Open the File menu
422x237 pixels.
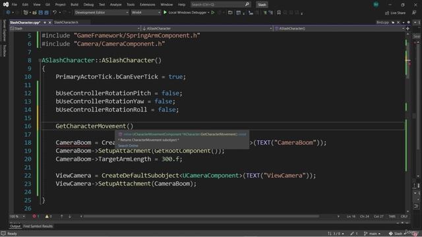tap(15, 5)
